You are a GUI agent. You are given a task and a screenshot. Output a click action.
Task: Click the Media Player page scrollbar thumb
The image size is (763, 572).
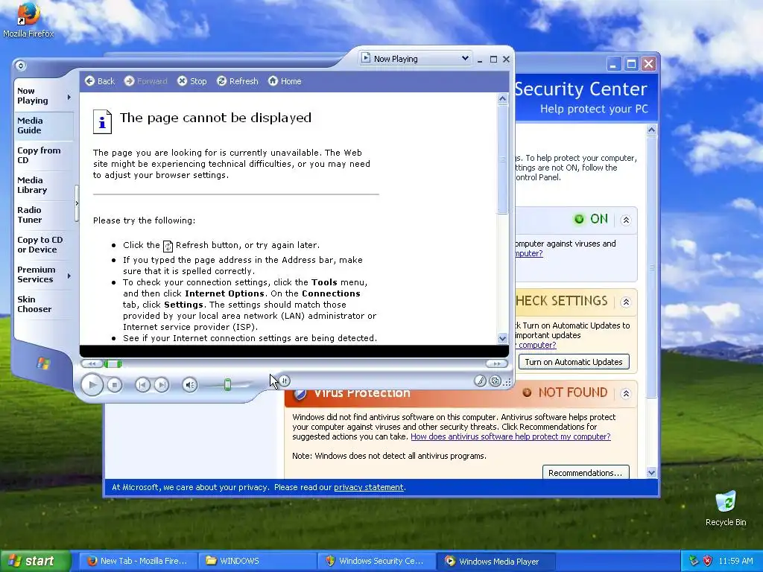pos(503,159)
